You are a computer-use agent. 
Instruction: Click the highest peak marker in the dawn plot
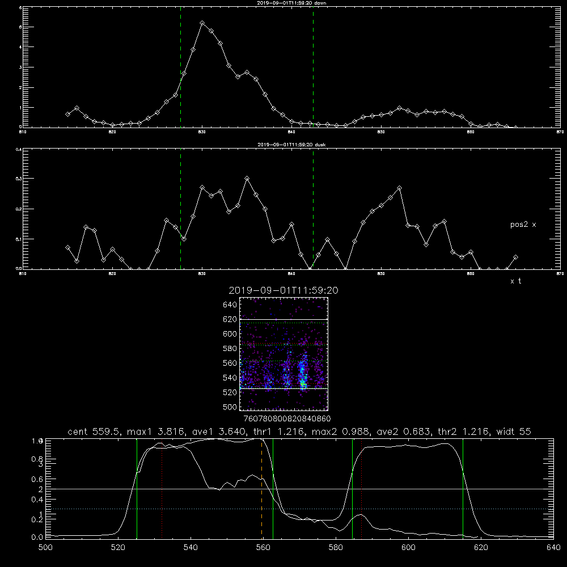click(202, 23)
